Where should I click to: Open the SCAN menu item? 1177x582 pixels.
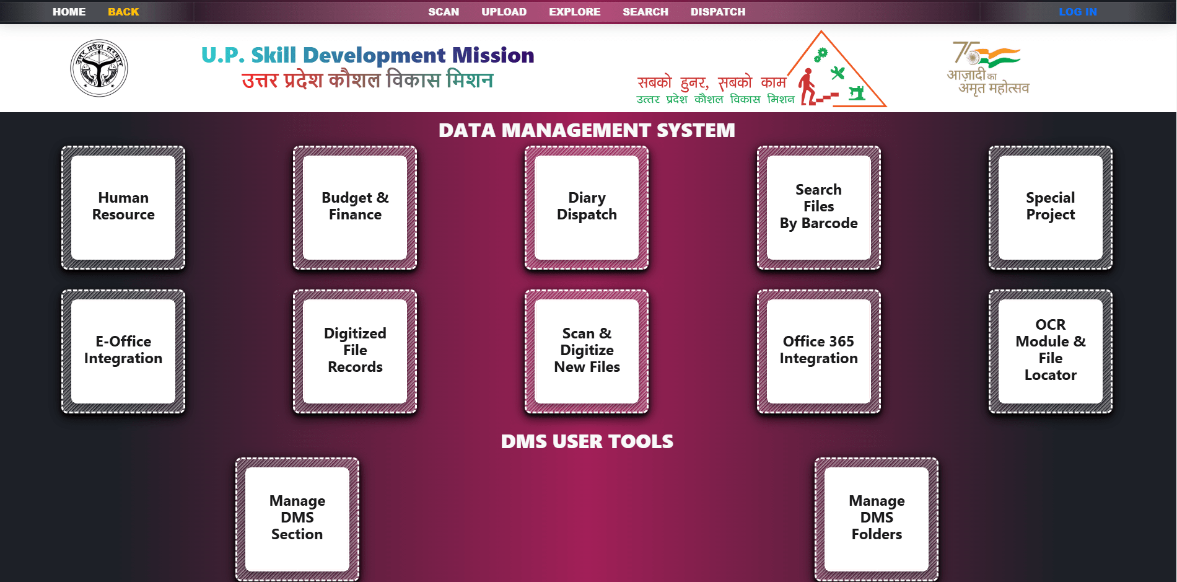coord(444,12)
